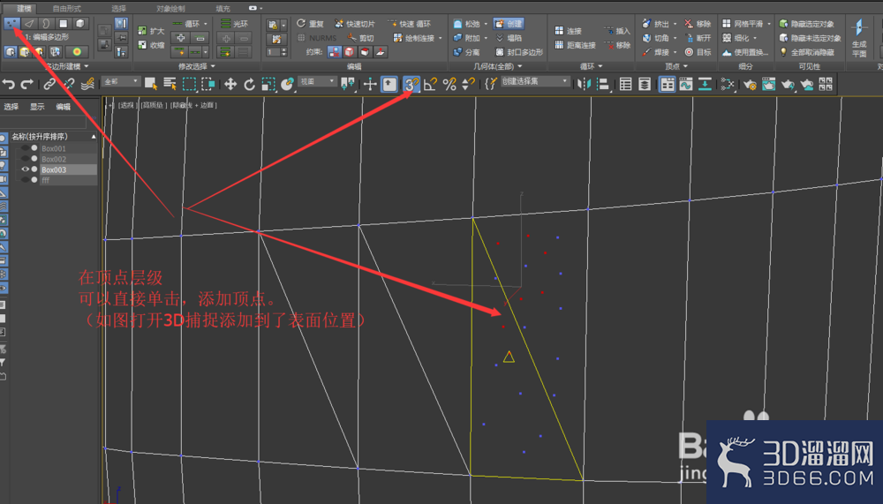Expand the 顶点 panel
Viewport: 883px width, 504px height.
(676, 66)
